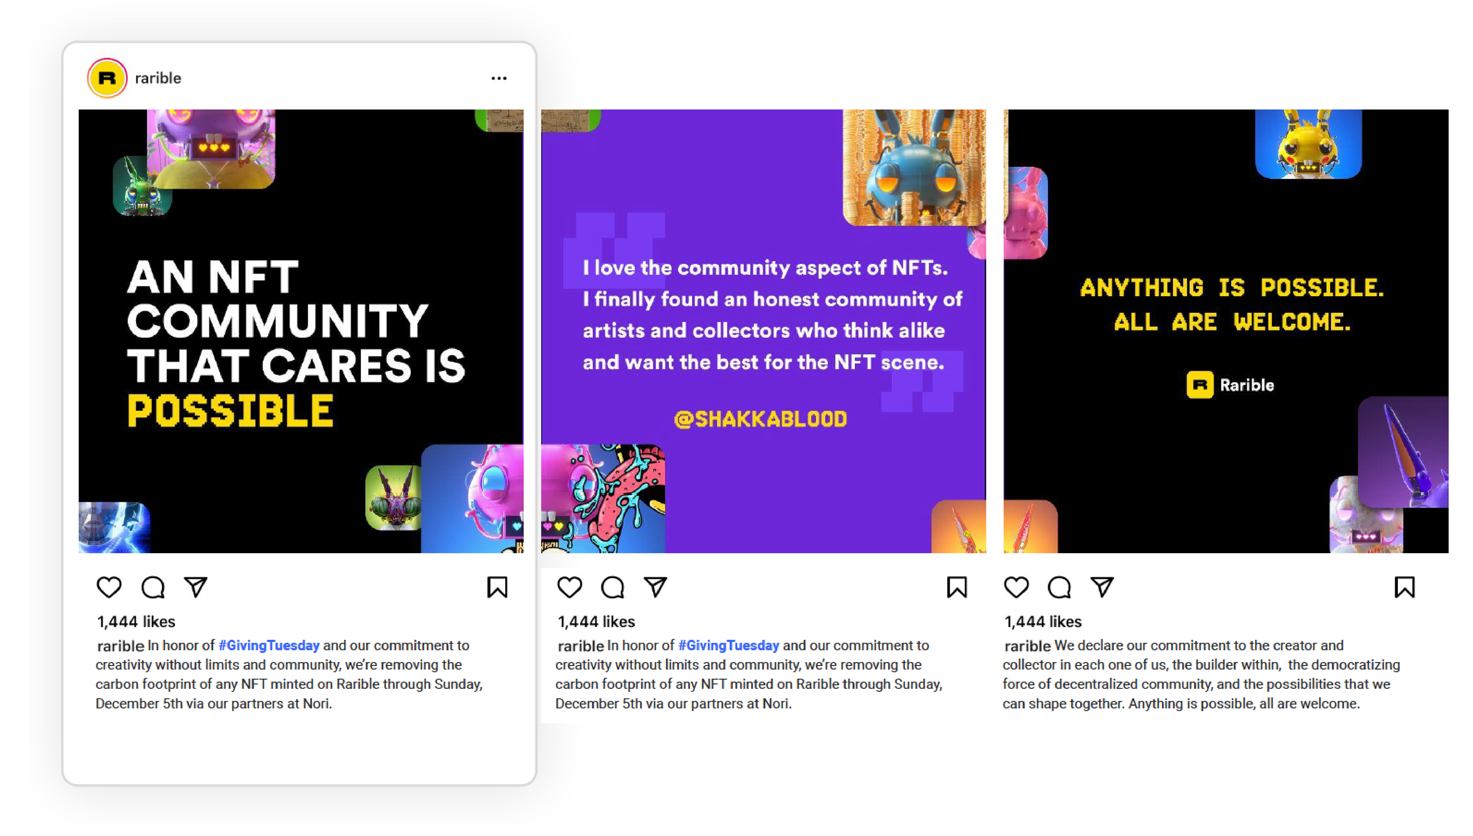View 1,444 likes on the third post
The image size is (1473, 836).
tap(1043, 621)
